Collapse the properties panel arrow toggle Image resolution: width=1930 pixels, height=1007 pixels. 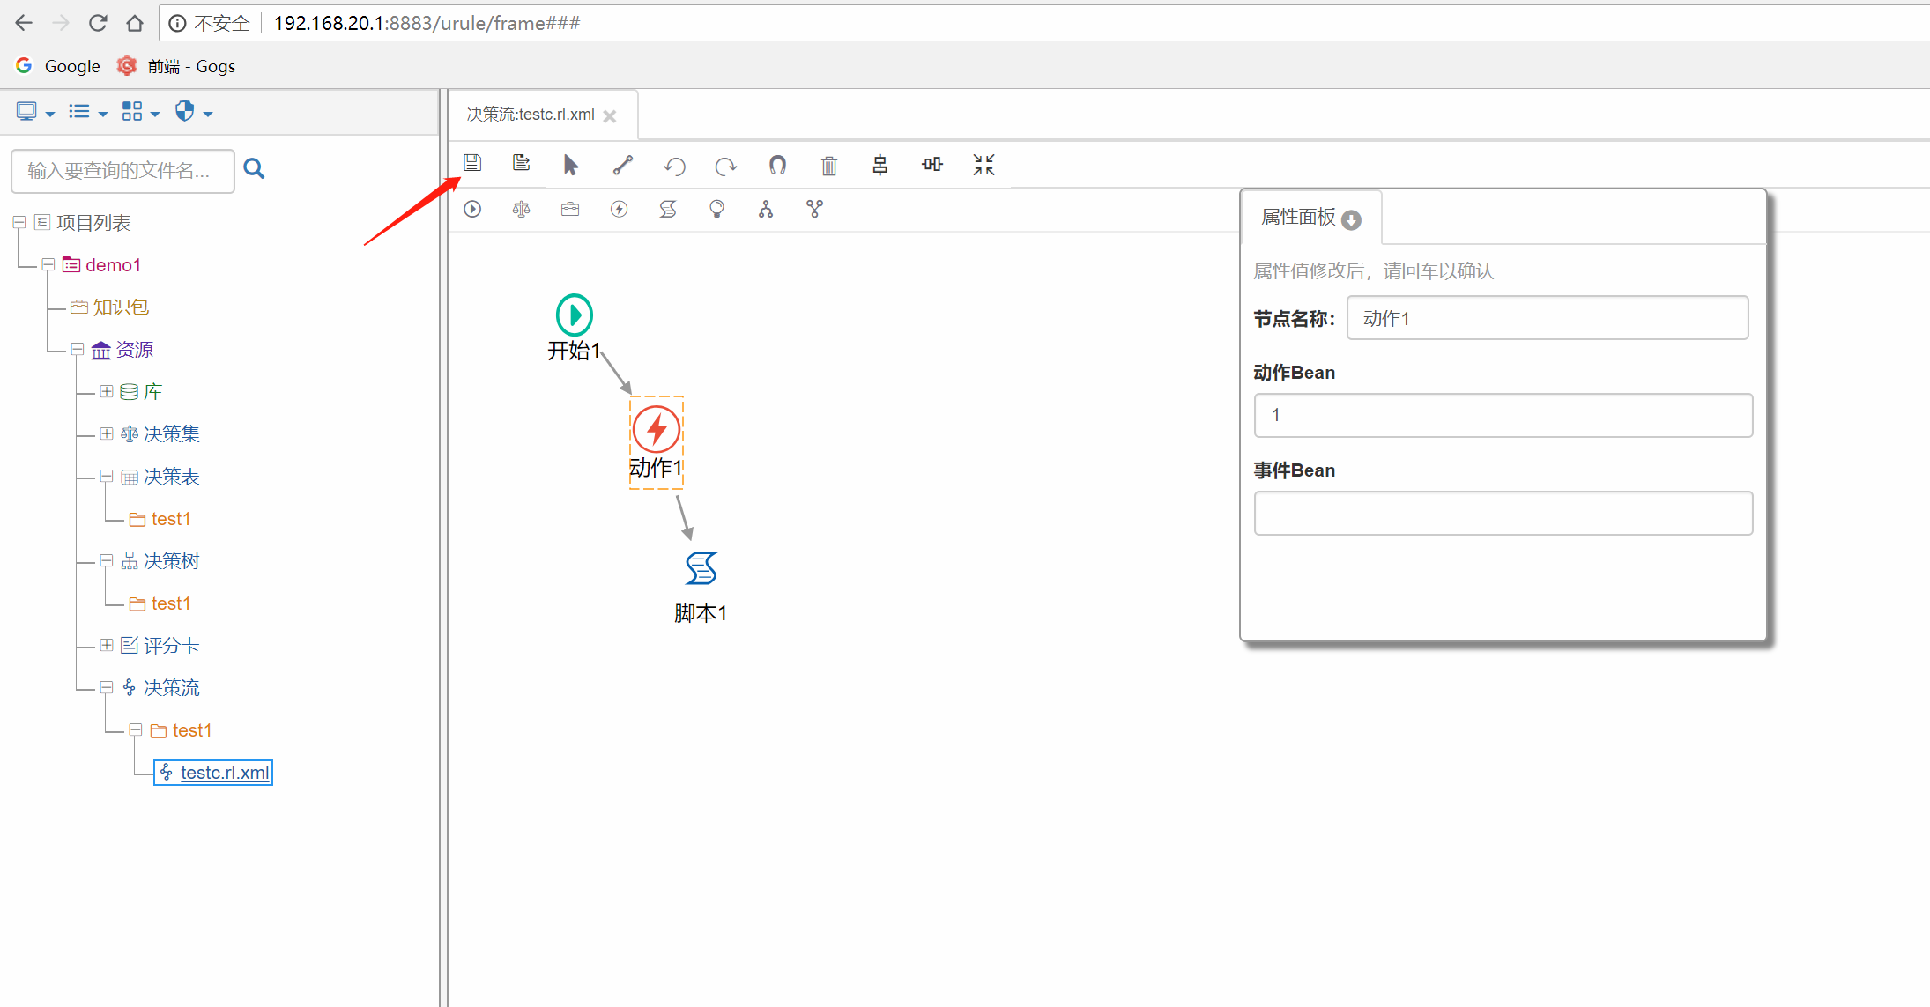(1351, 219)
